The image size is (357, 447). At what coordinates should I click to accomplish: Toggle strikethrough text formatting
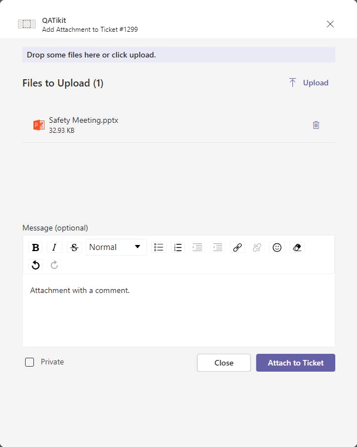click(74, 247)
